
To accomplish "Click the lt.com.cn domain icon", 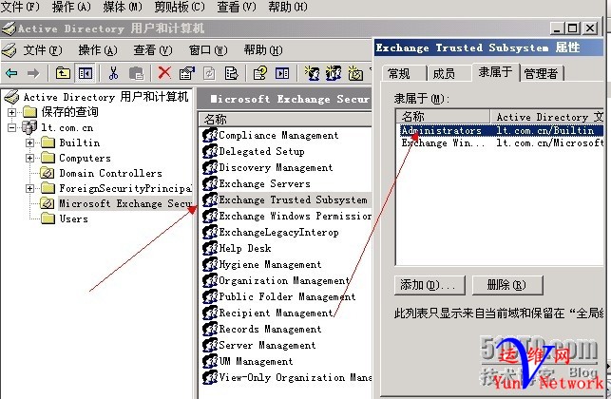I will [x=29, y=127].
